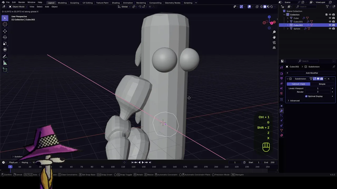Toggle modifier show in viewport
Viewport: 337px width, 189px height.
[318, 79]
